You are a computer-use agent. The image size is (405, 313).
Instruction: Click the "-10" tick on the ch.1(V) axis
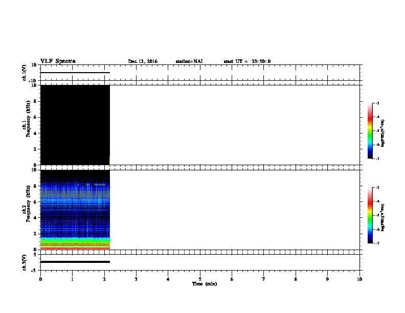(x=33, y=81)
